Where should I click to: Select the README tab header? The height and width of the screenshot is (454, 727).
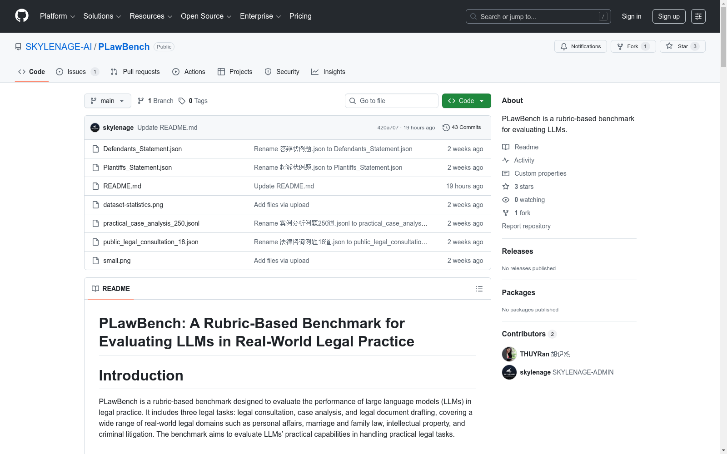111,289
